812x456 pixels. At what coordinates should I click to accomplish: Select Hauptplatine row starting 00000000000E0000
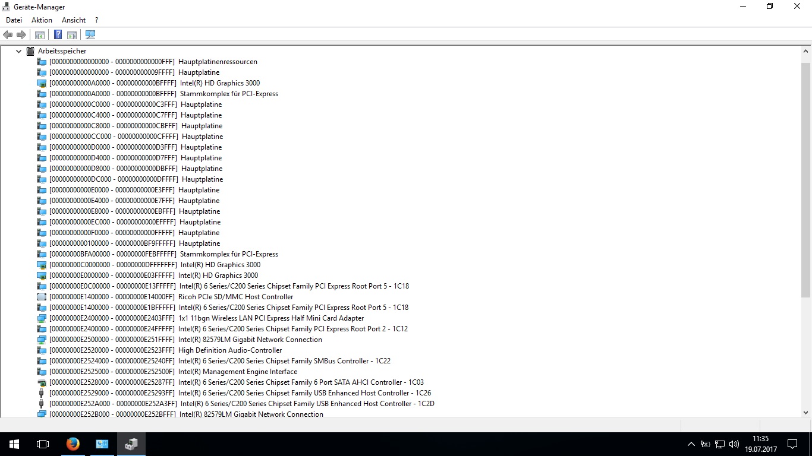pos(134,190)
